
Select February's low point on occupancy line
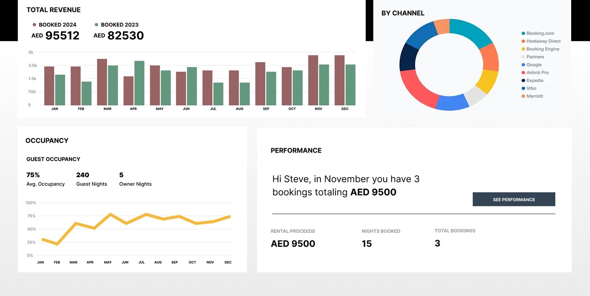57,244
